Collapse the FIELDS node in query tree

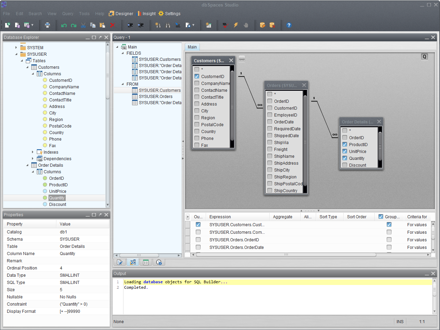[123, 53]
